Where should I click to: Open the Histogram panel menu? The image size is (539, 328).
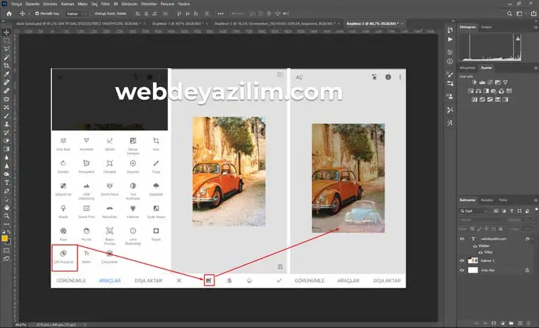536,27
